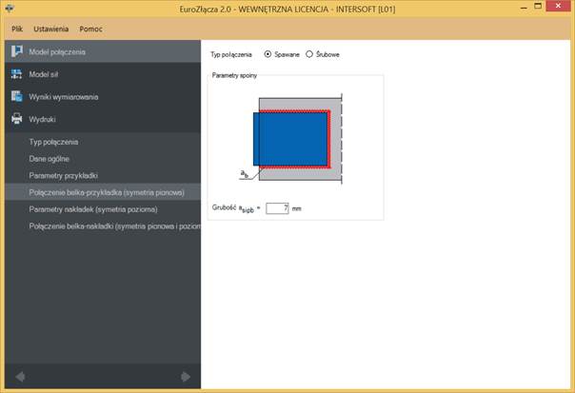This screenshot has width=575, height=393.
Task: Click the Model połączenia icon
Action: (x=16, y=51)
